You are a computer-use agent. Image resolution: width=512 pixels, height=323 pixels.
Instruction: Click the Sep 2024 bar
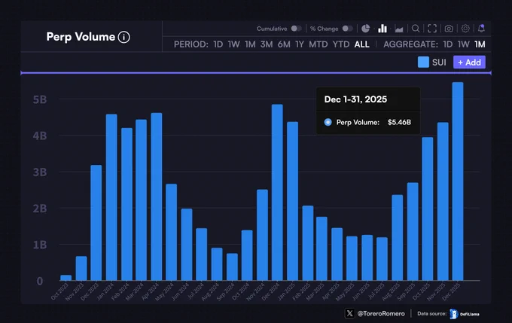click(x=232, y=267)
